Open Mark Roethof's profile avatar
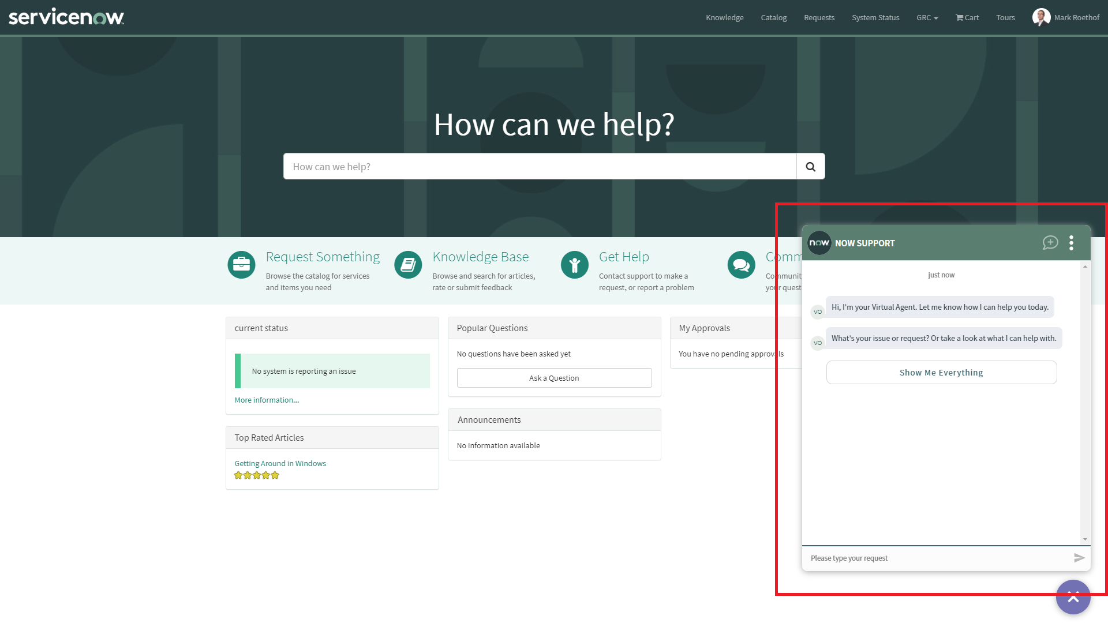 [1042, 17]
